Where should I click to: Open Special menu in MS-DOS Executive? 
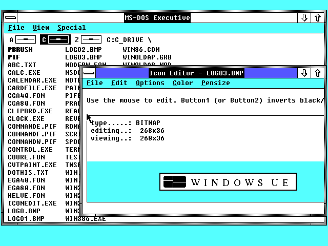click(x=72, y=28)
